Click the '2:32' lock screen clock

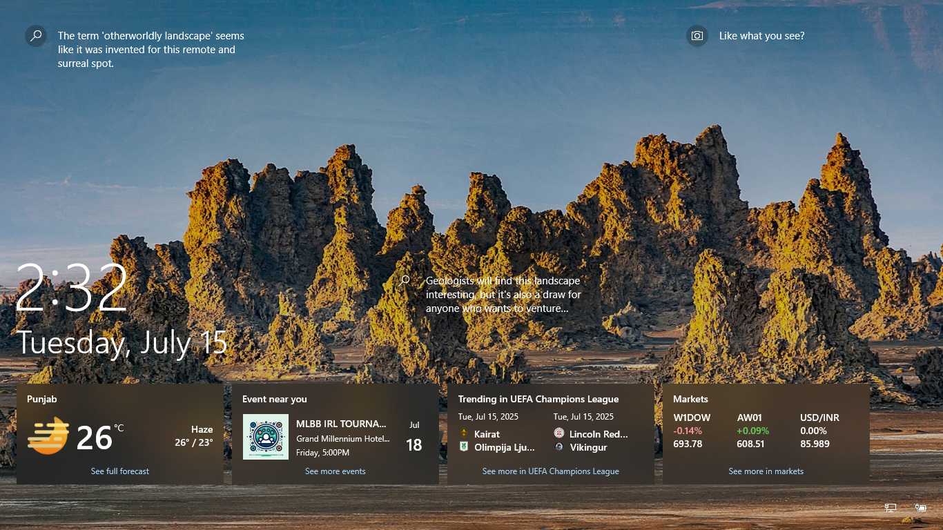(72, 287)
